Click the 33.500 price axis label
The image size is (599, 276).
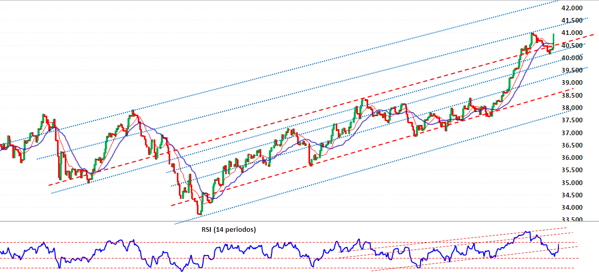pyautogui.click(x=572, y=220)
